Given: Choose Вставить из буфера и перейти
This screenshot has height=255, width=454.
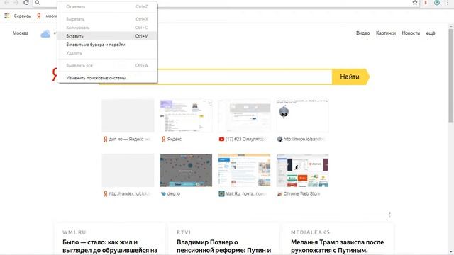Looking at the screenshot, I should [107, 45].
